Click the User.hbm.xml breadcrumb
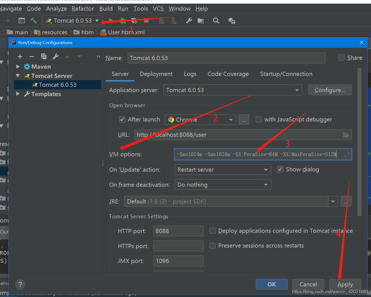The image size is (371, 297). click(123, 32)
